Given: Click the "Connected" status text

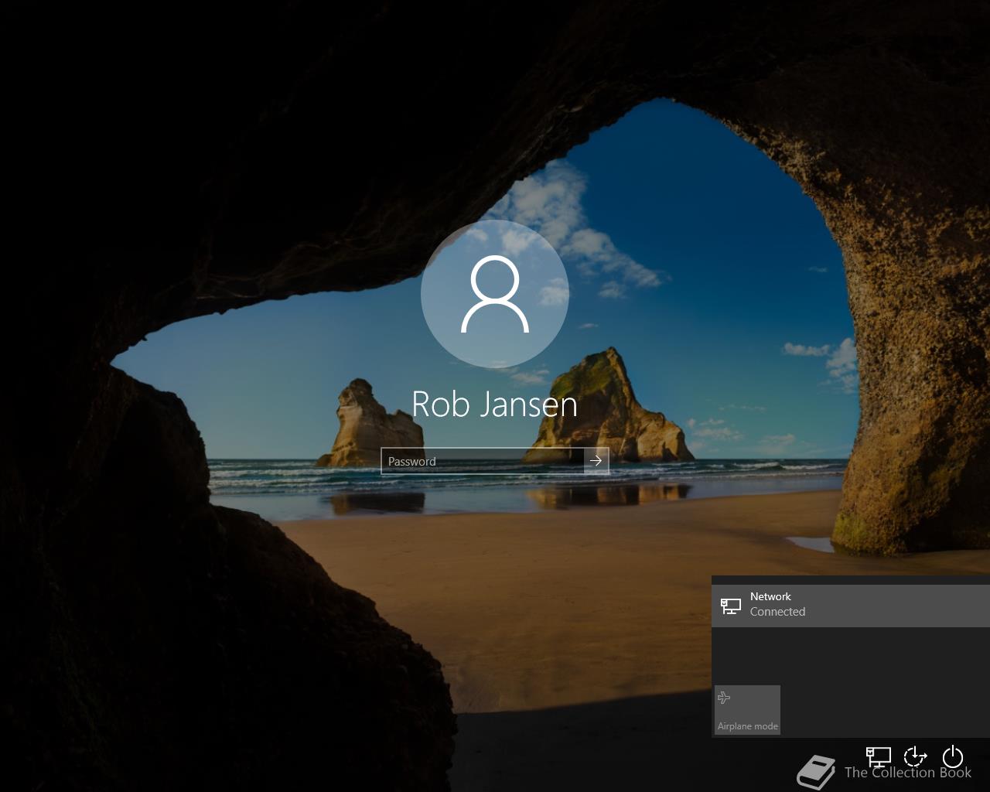Looking at the screenshot, I should coord(777,612).
